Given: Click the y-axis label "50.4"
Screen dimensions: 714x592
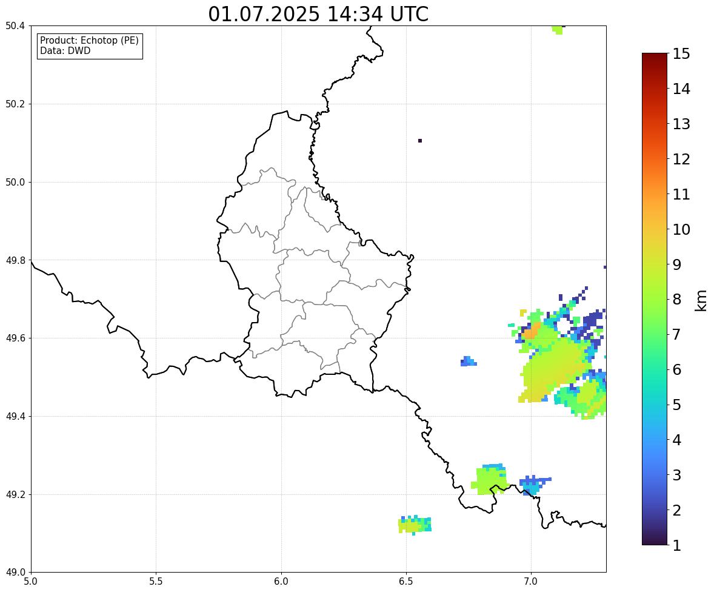Looking at the screenshot, I should (14, 26).
